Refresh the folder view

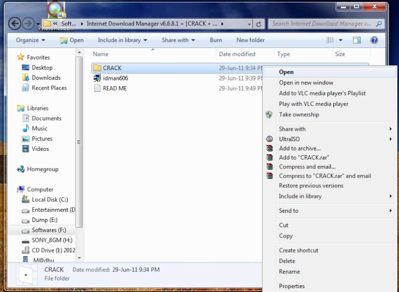coord(259,24)
